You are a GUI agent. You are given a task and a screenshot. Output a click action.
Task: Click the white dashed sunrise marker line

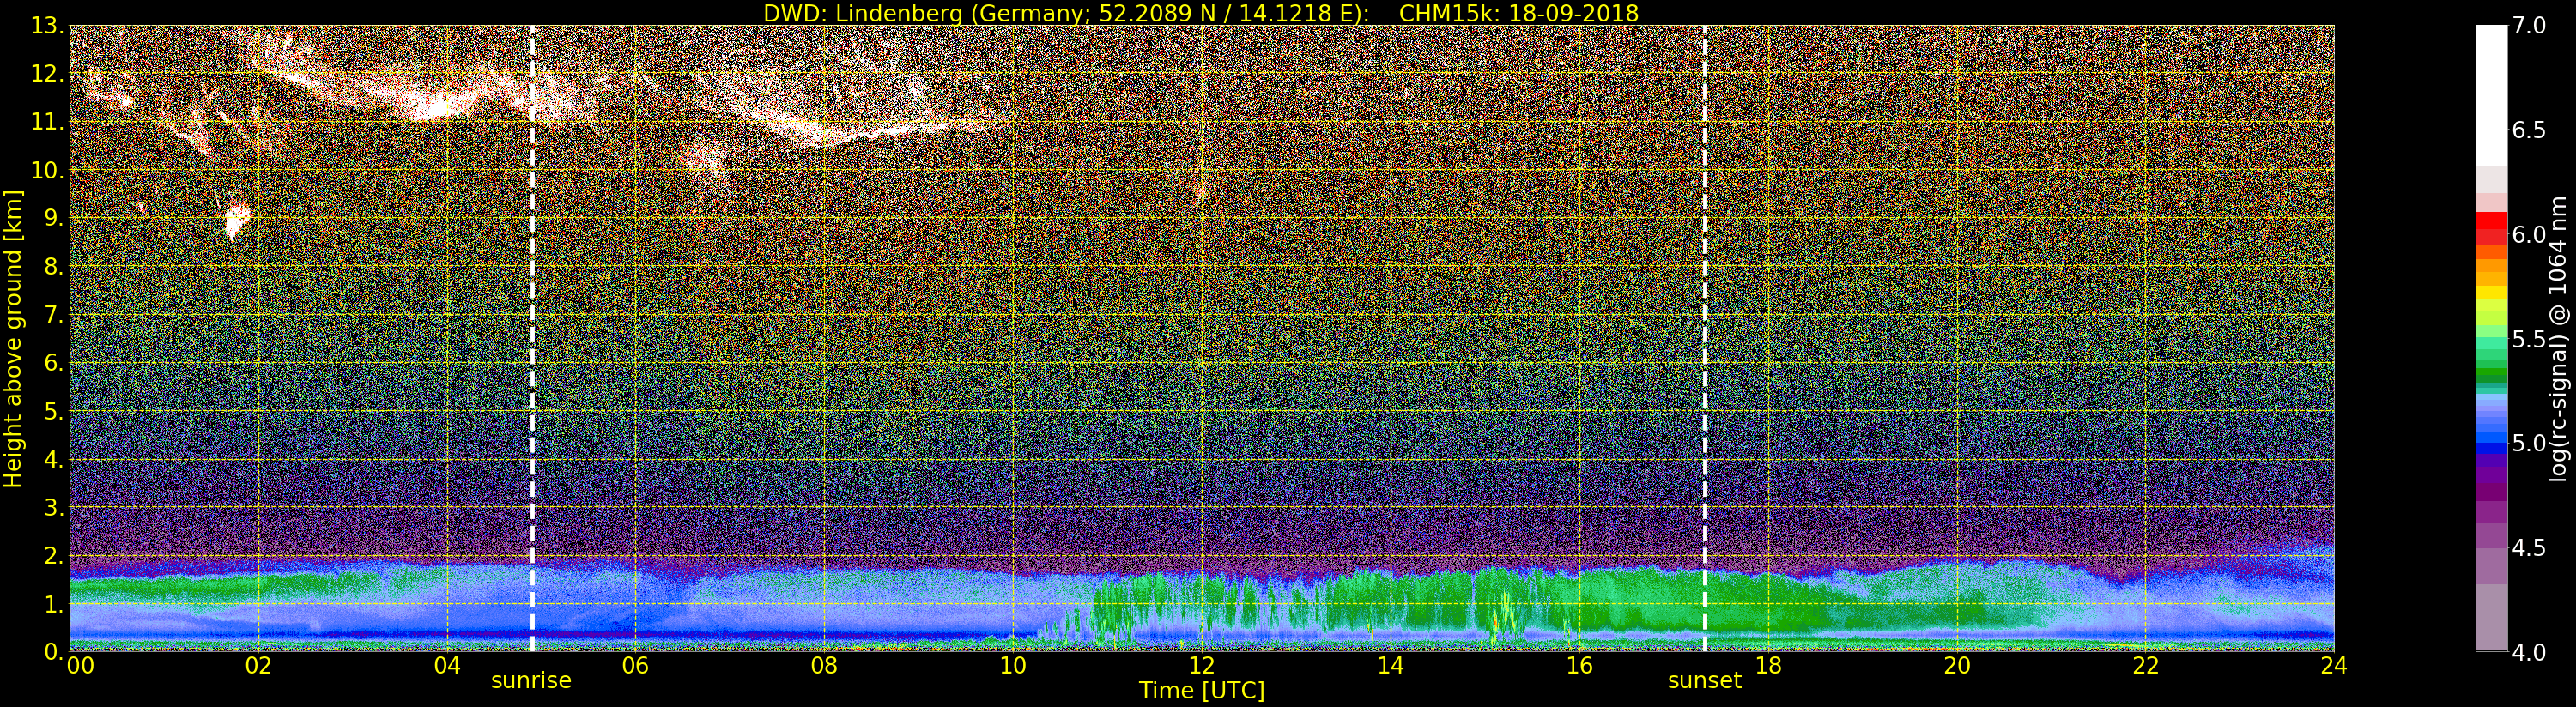(532, 338)
